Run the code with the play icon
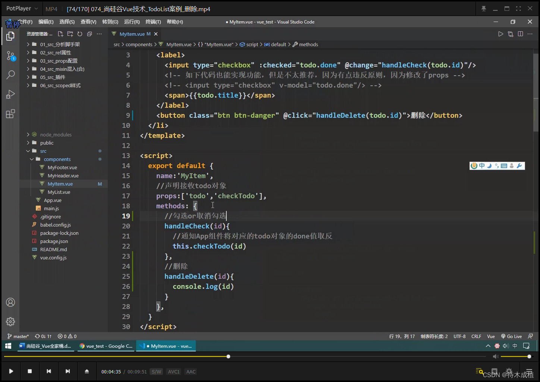Screen dimensions: 540x382 [500, 34]
